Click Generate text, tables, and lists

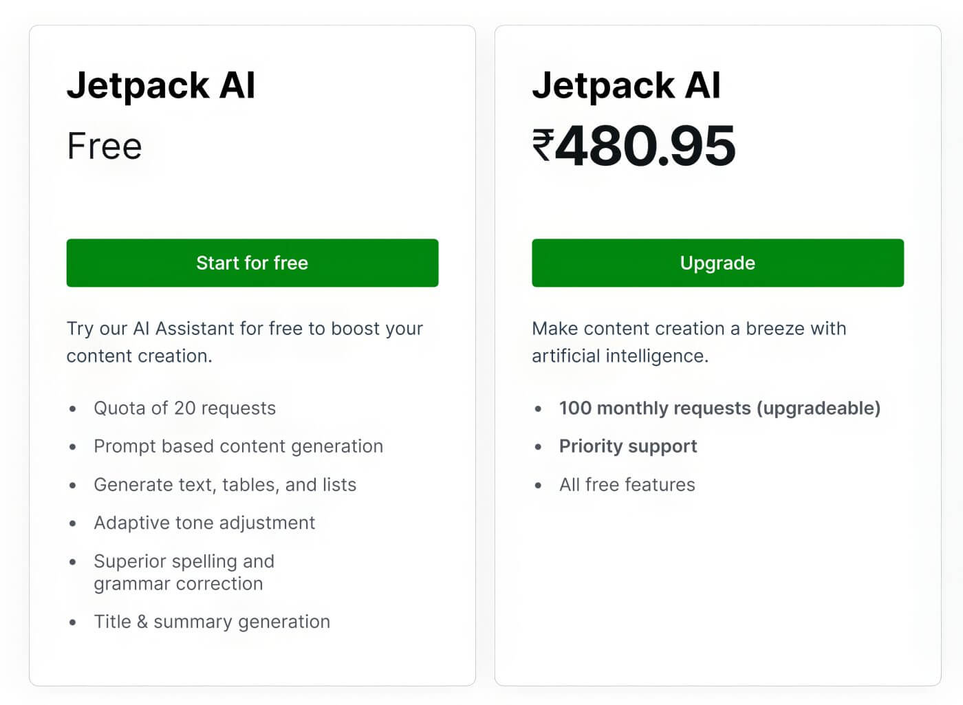coord(225,484)
